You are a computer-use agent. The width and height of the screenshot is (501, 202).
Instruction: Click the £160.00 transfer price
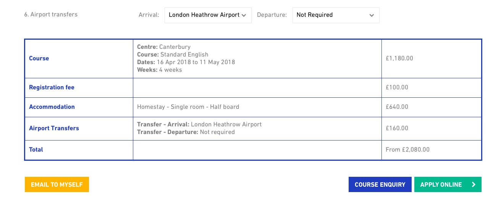click(397, 128)
